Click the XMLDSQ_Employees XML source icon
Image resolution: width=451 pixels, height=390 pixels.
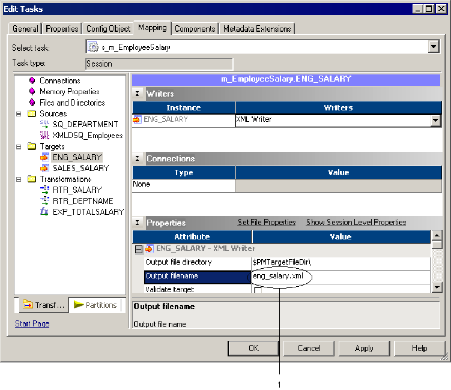tap(44, 135)
